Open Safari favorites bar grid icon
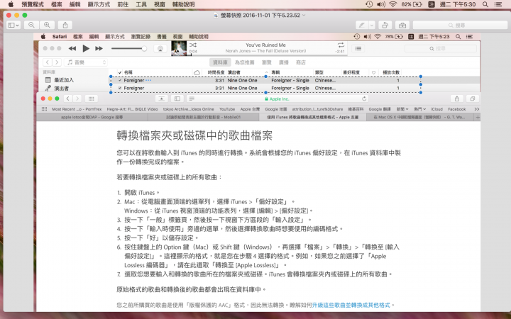The height and width of the screenshot is (319, 511). pyautogui.click(x=44, y=109)
